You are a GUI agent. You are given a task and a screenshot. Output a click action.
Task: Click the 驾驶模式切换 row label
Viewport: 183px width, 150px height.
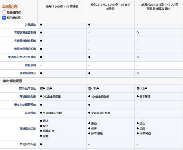tap(28, 129)
